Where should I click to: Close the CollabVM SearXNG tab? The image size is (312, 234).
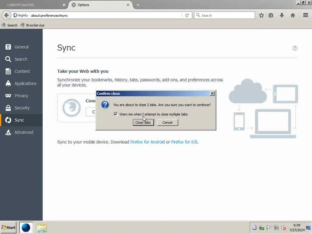[x=64, y=5]
